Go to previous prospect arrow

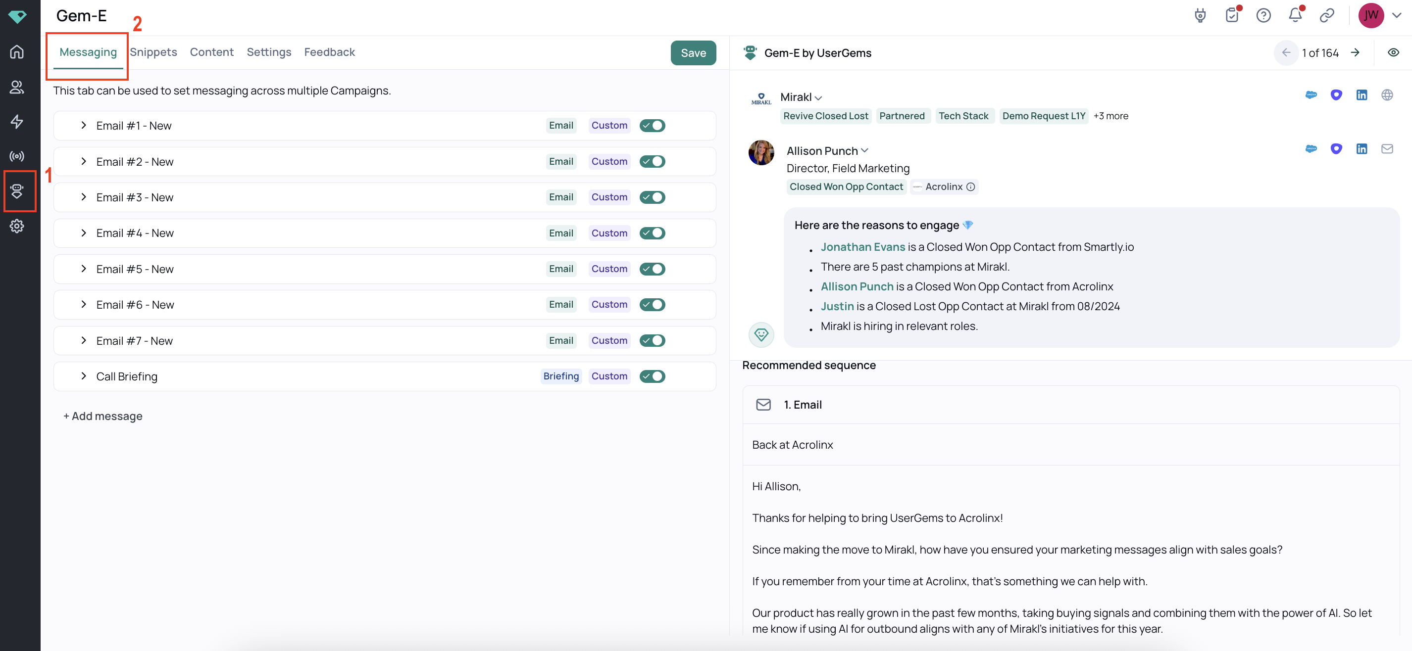click(x=1286, y=52)
